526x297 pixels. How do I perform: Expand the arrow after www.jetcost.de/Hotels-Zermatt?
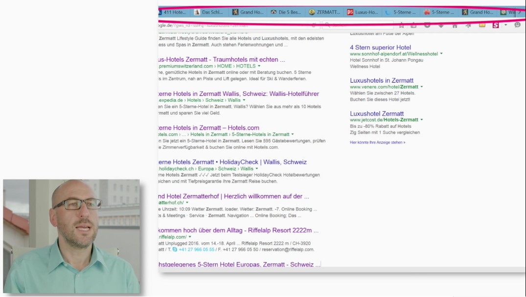[x=422, y=120]
